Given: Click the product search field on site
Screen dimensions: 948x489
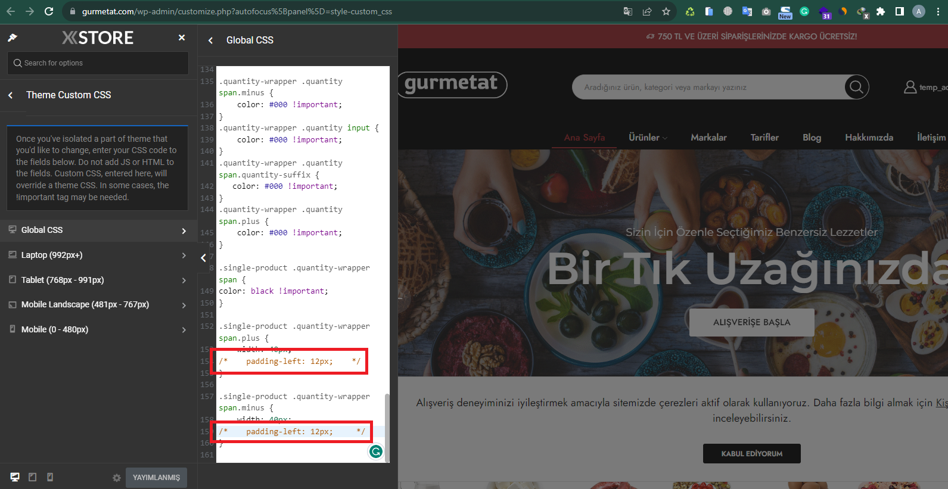Looking at the screenshot, I should coord(708,87).
